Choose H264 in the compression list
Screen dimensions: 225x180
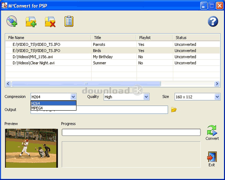click(x=54, y=103)
